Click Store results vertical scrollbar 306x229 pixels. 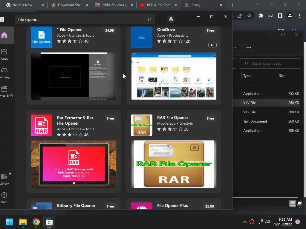(x=231, y=55)
